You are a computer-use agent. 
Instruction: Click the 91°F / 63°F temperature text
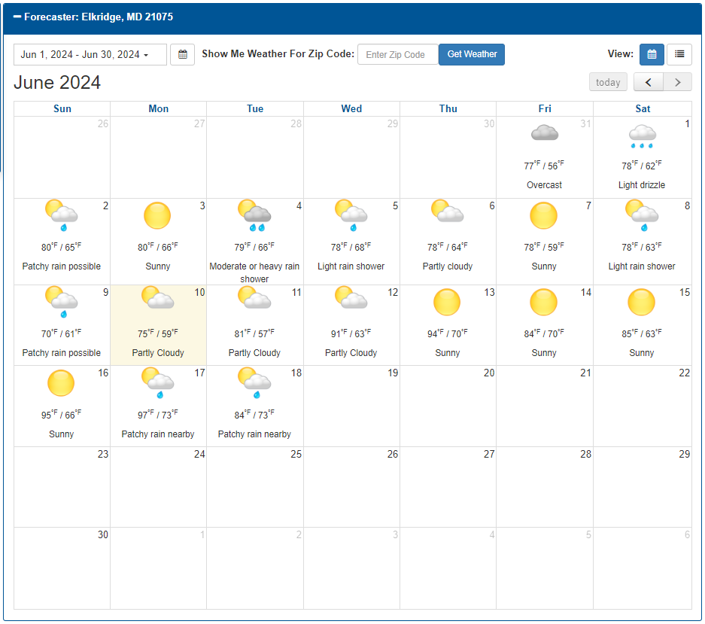tap(351, 333)
